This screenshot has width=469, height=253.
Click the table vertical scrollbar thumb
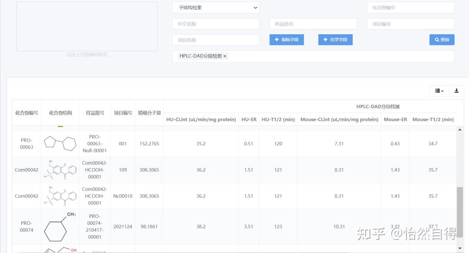[x=460, y=212]
